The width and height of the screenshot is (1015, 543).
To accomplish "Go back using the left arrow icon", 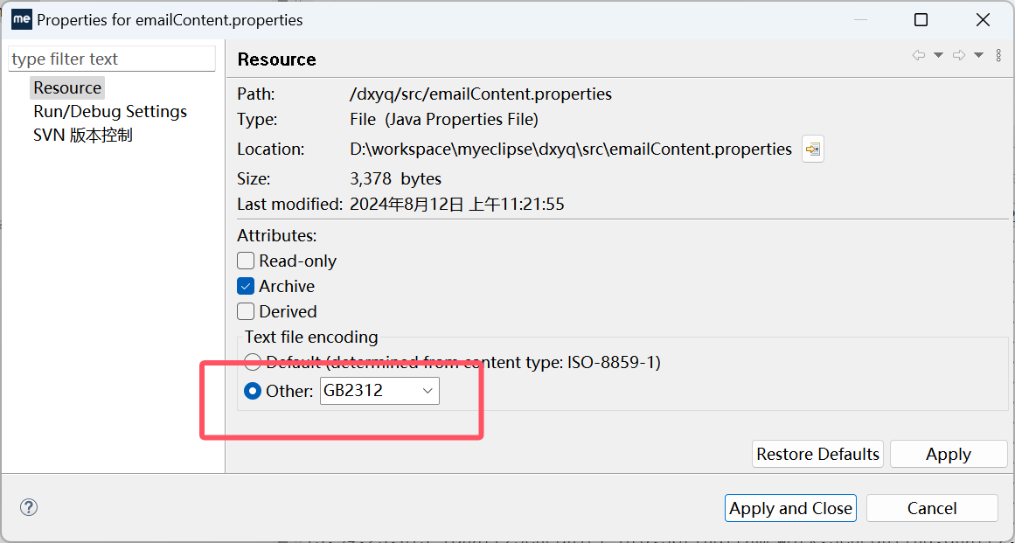I will click(918, 56).
